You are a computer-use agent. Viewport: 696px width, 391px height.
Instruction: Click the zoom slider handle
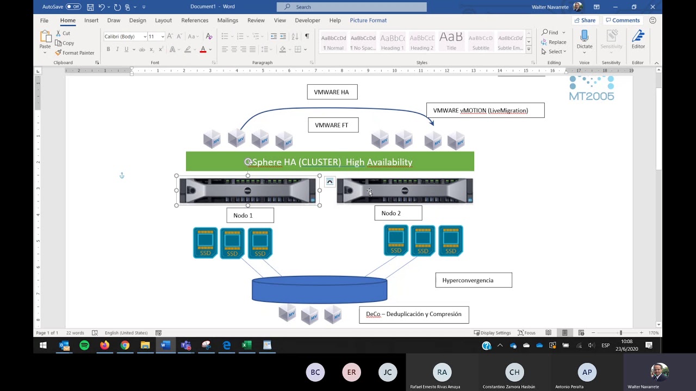coord(620,332)
